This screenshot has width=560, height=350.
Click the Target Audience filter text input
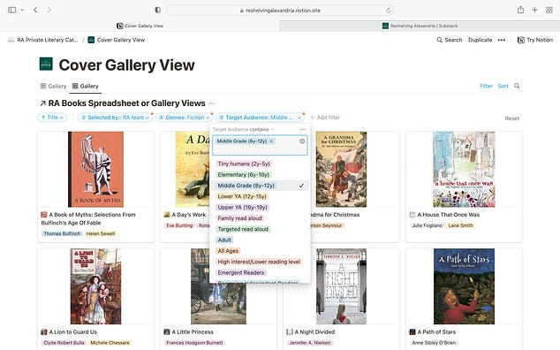click(260, 145)
